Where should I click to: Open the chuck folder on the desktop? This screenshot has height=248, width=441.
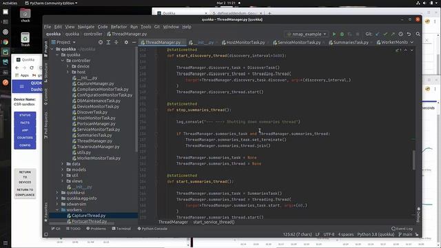[25, 15]
